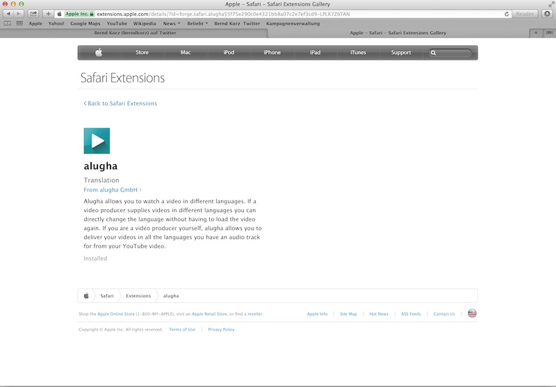This screenshot has width=556, height=387.
Task: Open the downloads button in Safari toolbar
Action: pyautogui.click(x=547, y=14)
